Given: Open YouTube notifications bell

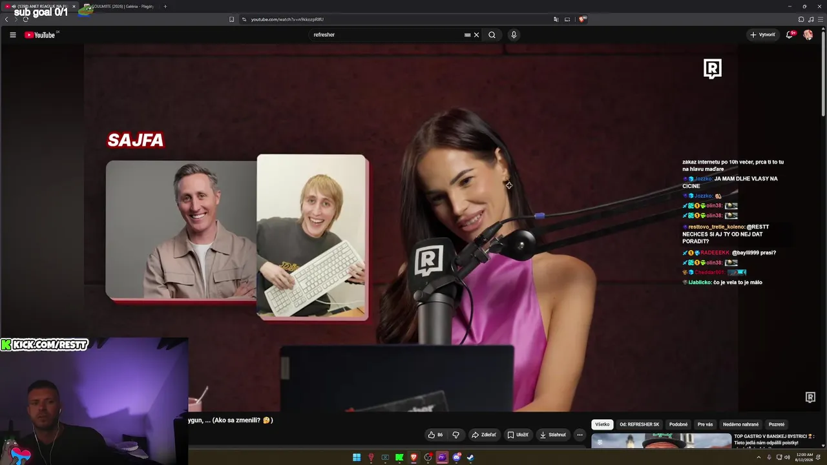Looking at the screenshot, I should click(x=790, y=35).
